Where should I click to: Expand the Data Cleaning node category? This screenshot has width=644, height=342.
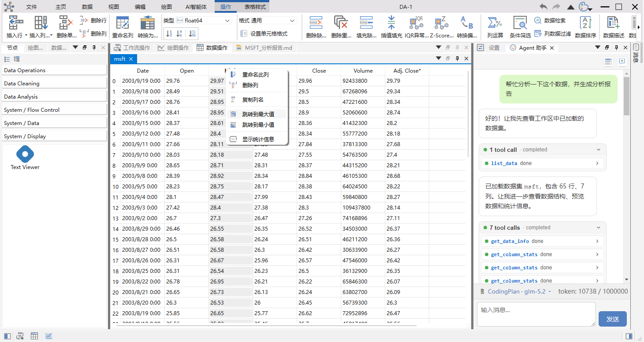[x=54, y=83]
